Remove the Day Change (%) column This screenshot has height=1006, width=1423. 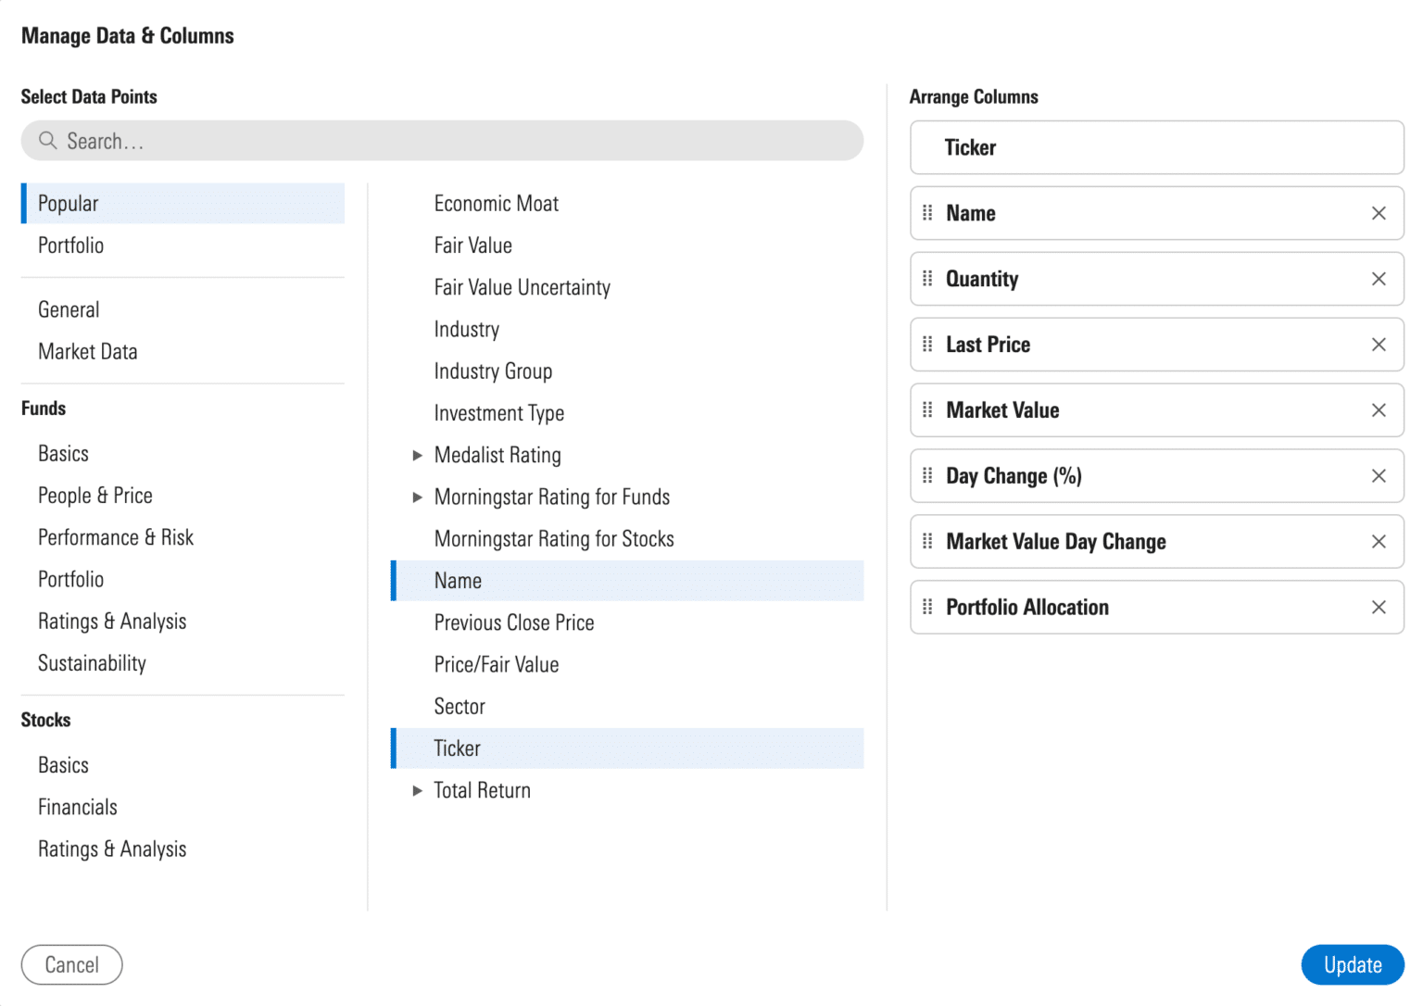(x=1379, y=475)
